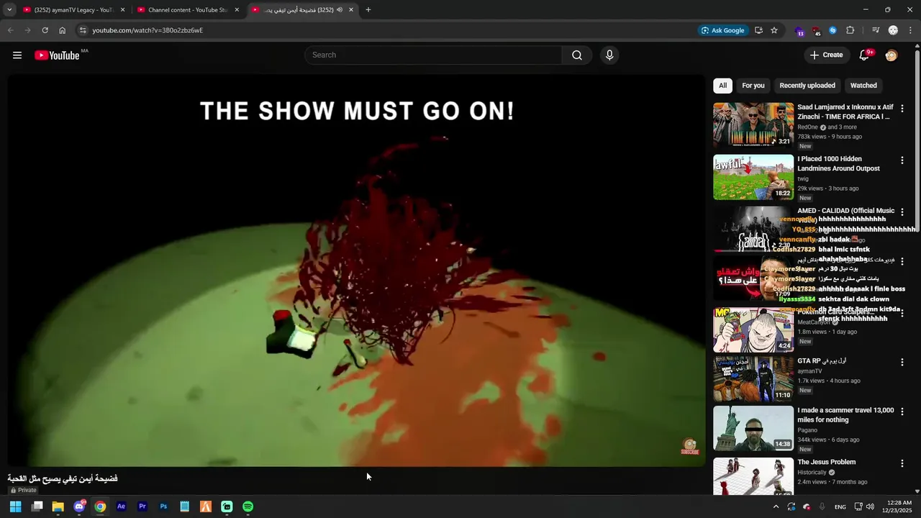Open the Chrome profile avatar
Viewport: 921px width, 518px height.
click(x=893, y=30)
